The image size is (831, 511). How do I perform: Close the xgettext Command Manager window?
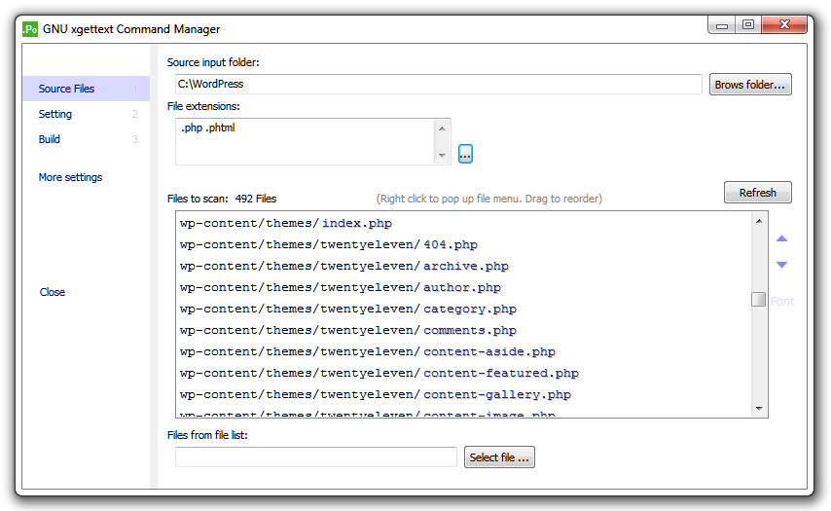[784, 25]
